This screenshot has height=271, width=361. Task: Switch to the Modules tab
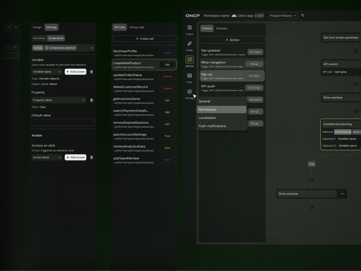[x=222, y=28]
